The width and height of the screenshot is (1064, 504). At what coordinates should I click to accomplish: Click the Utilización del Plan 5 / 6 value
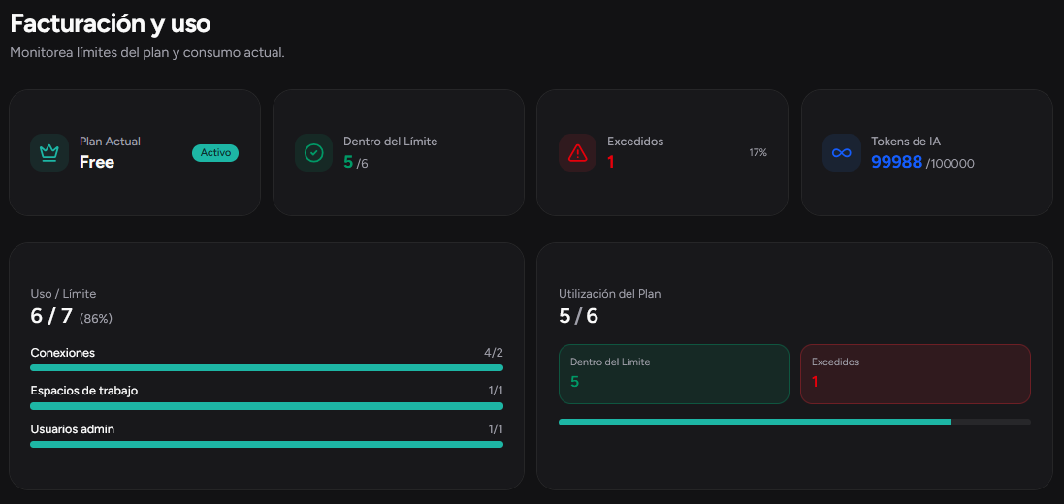point(579,316)
